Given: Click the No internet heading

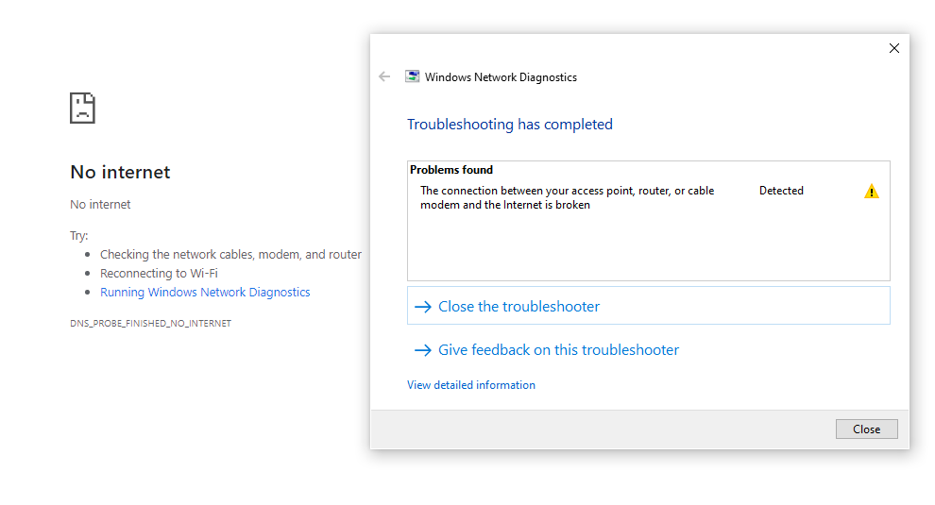Looking at the screenshot, I should pos(120,173).
